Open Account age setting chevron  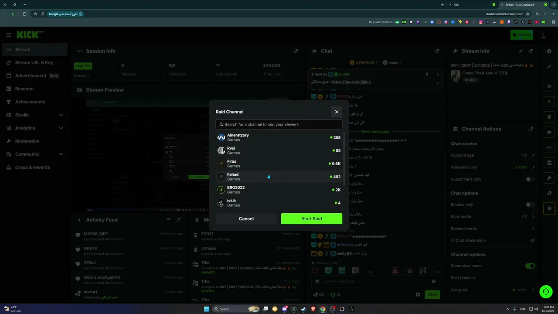[533, 155]
